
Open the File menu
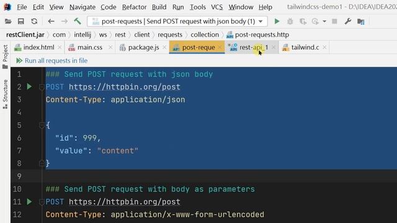22,7
